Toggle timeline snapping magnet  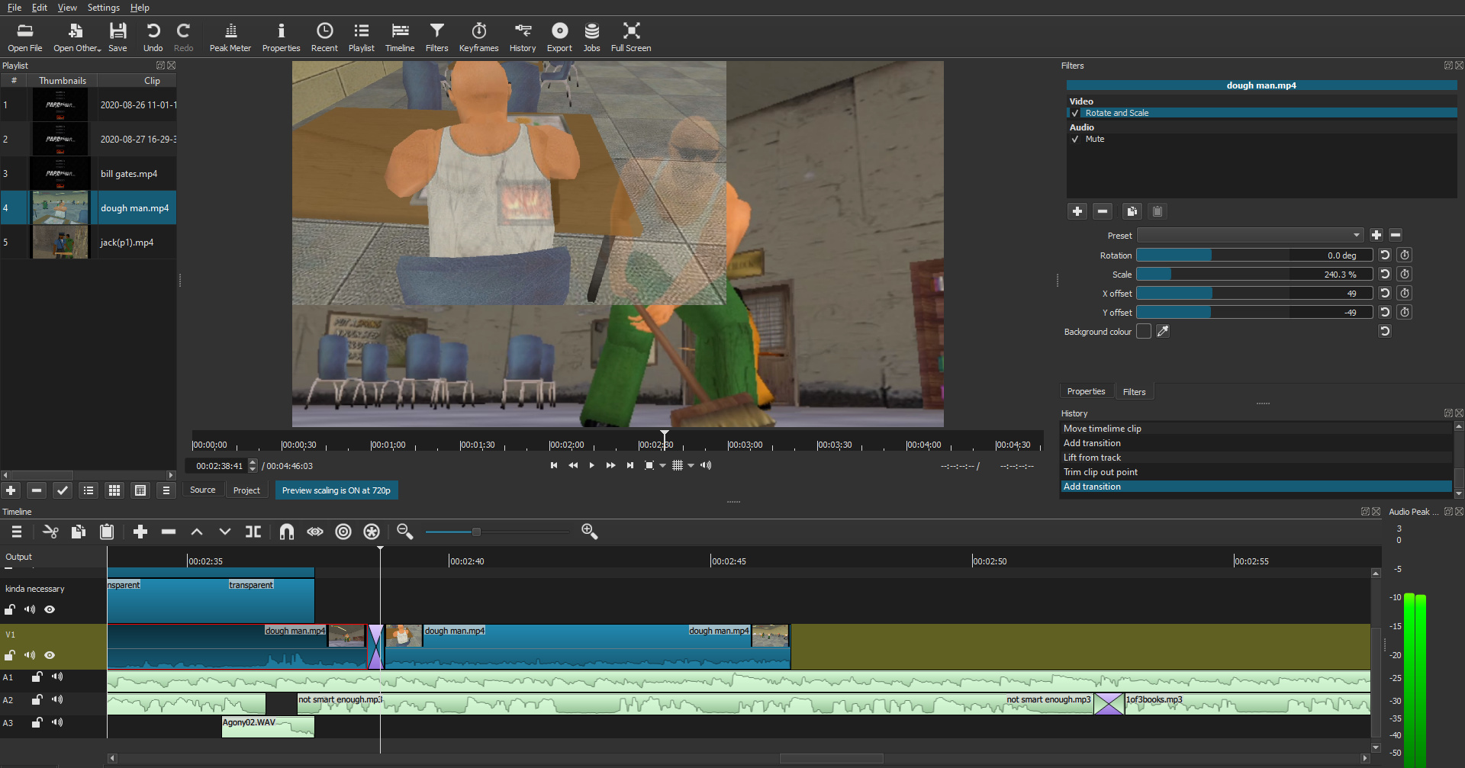click(286, 532)
